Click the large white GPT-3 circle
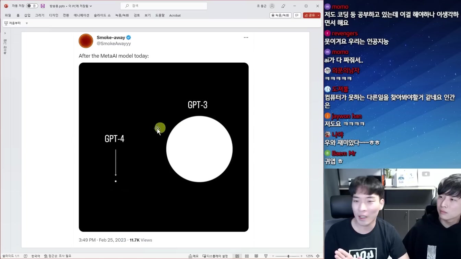Image resolution: width=461 pixels, height=259 pixels. point(199,149)
